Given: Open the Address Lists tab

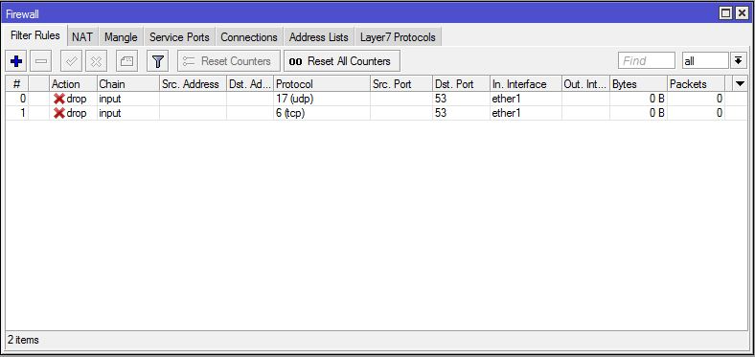Looking at the screenshot, I should 319,37.
